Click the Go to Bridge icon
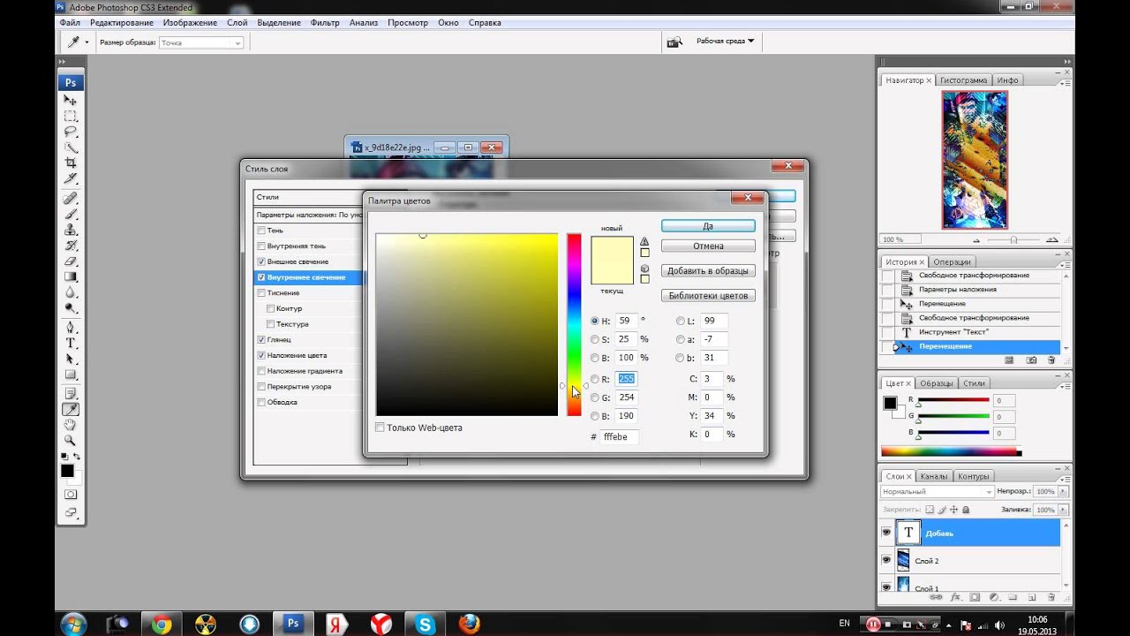The width and height of the screenshot is (1130, 636). [674, 42]
